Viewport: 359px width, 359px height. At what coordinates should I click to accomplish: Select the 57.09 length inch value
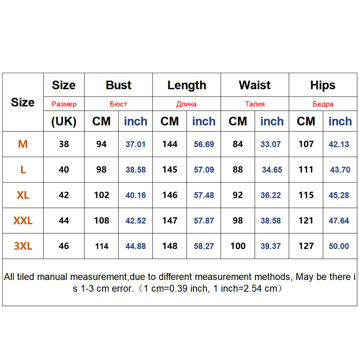pos(203,170)
